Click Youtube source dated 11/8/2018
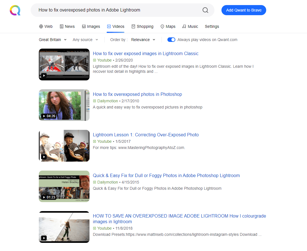This screenshot has width=307, height=251. click(104, 228)
